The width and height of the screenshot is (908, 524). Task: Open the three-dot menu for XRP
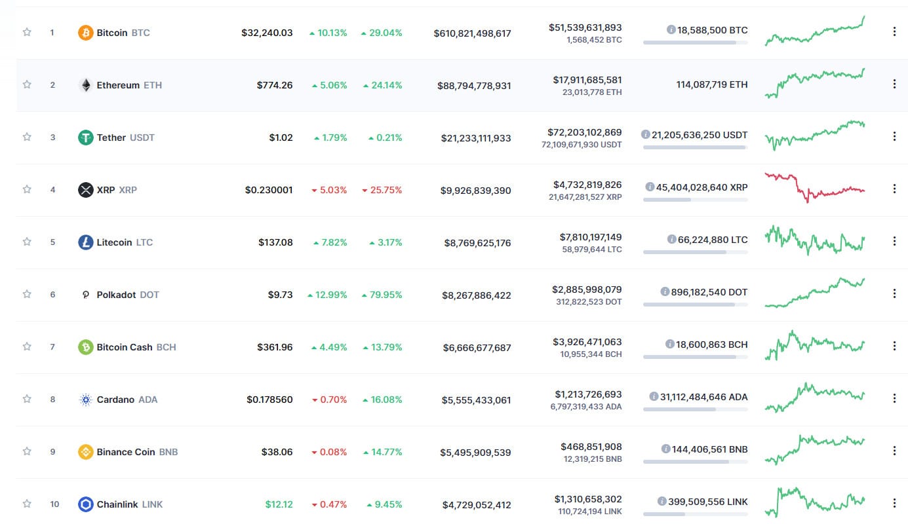894,189
